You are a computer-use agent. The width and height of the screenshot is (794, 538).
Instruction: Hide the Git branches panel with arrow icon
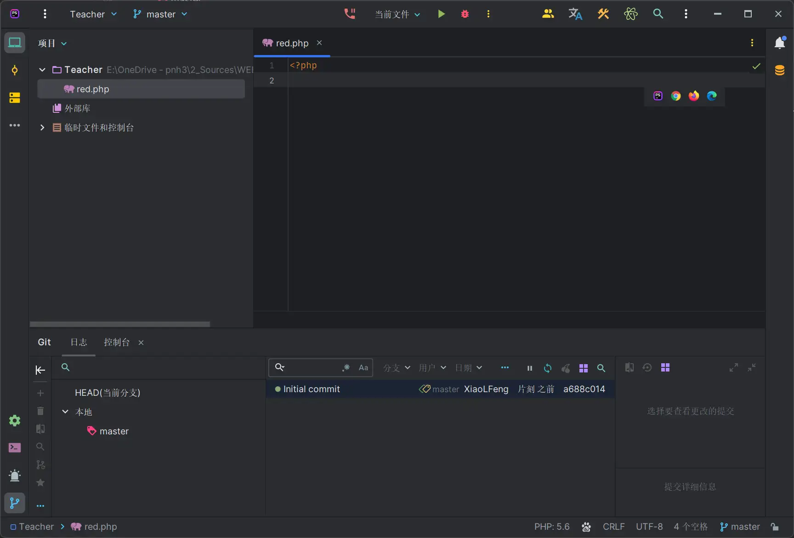[40, 370]
